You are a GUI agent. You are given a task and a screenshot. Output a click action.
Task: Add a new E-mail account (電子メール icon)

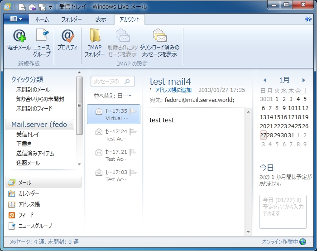point(19,39)
